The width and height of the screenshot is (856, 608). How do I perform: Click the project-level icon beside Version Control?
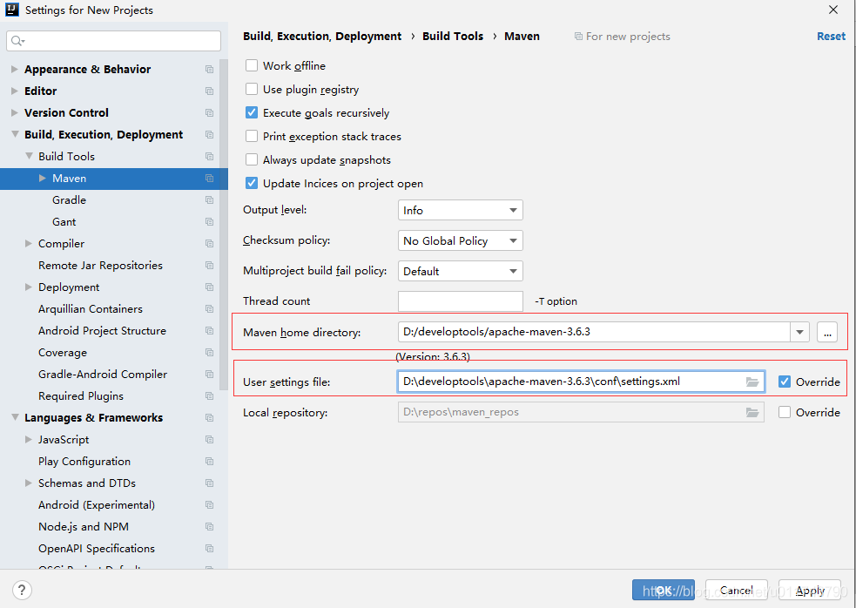209,113
